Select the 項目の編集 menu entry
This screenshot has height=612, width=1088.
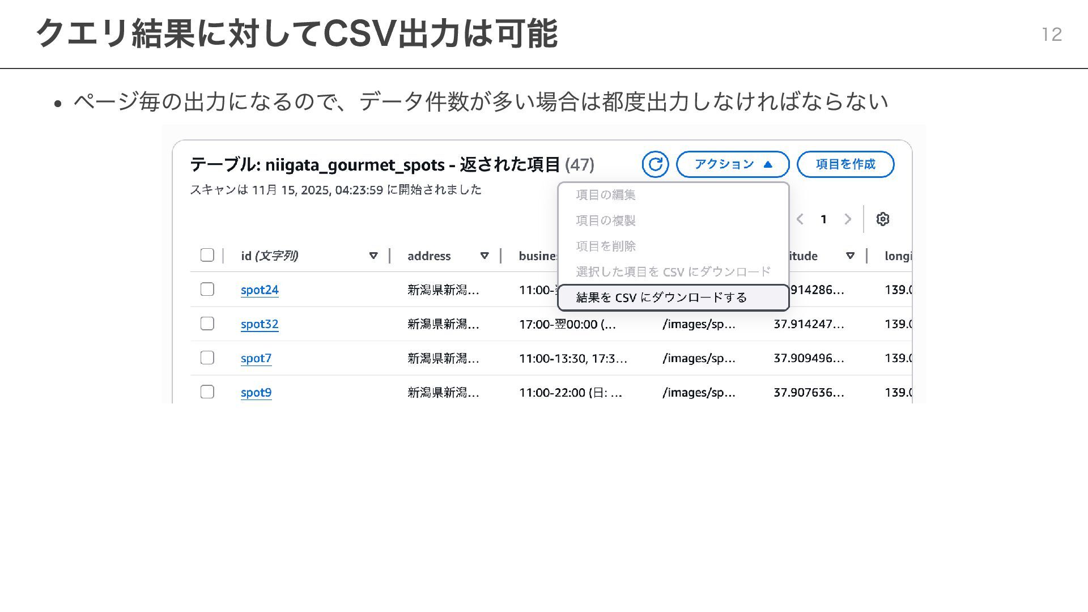coord(606,195)
